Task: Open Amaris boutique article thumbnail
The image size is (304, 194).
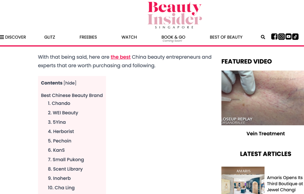Action: 243,180
